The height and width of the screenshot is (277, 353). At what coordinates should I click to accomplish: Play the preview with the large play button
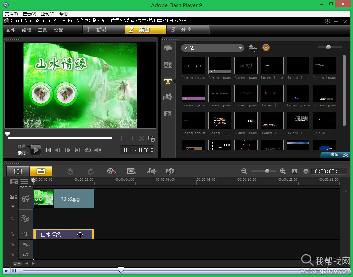36,150
